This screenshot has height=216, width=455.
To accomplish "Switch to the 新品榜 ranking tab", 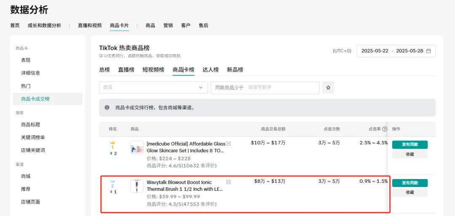I will point(235,70).
